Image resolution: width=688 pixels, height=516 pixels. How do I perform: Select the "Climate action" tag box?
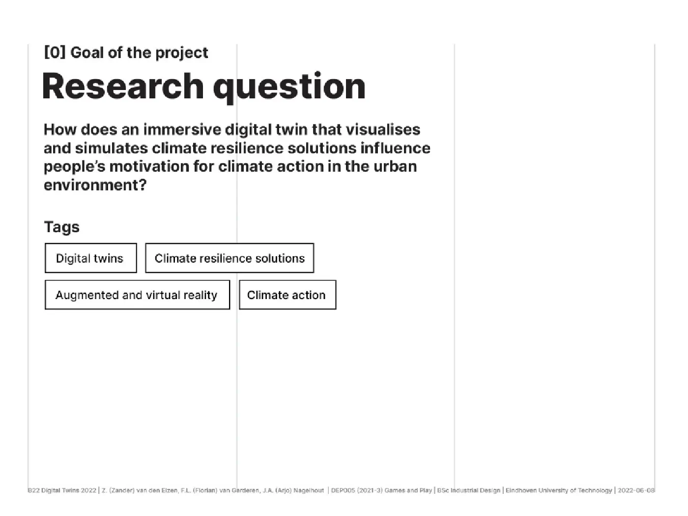(287, 295)
